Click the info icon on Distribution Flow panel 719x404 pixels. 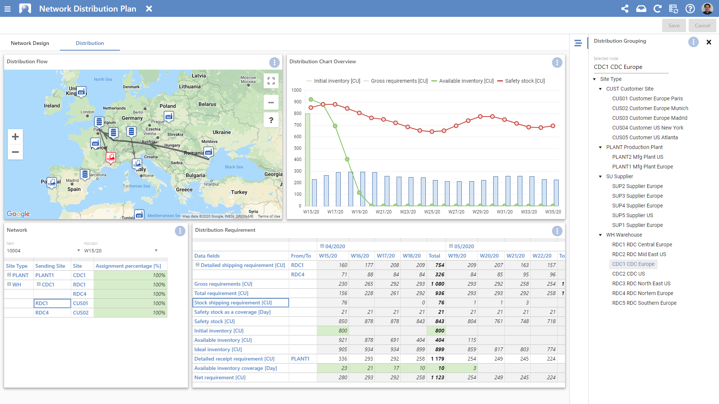(274, 63)
